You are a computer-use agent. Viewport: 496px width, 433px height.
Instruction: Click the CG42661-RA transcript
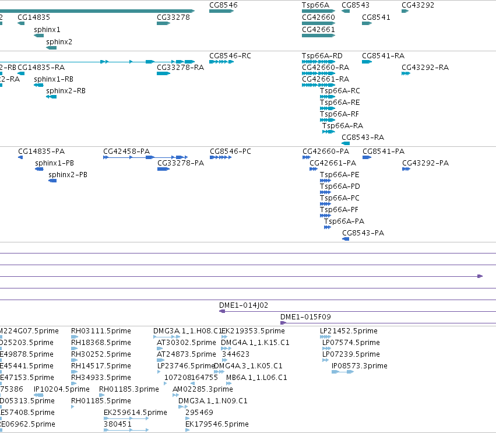tap(318, 85)
